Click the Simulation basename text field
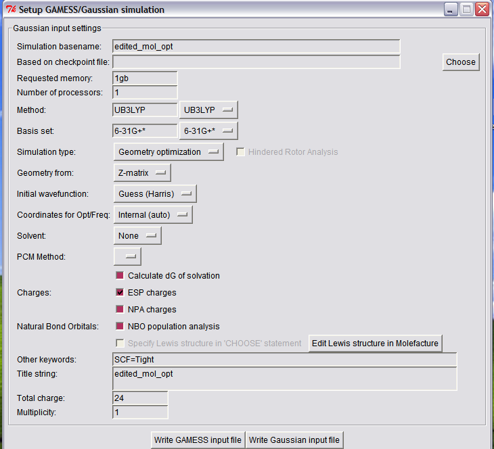Image resolution: width=494 pixels, height=449 pixels. (x=256, y=47)
